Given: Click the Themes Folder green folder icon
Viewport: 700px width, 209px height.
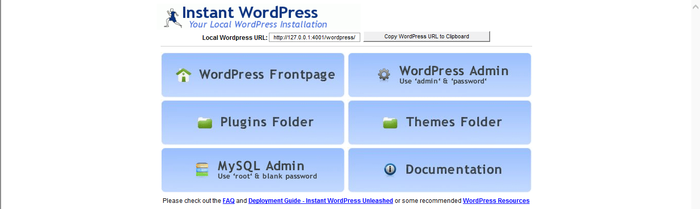Looking at the screenshot, I should click(x=390, y=123).
